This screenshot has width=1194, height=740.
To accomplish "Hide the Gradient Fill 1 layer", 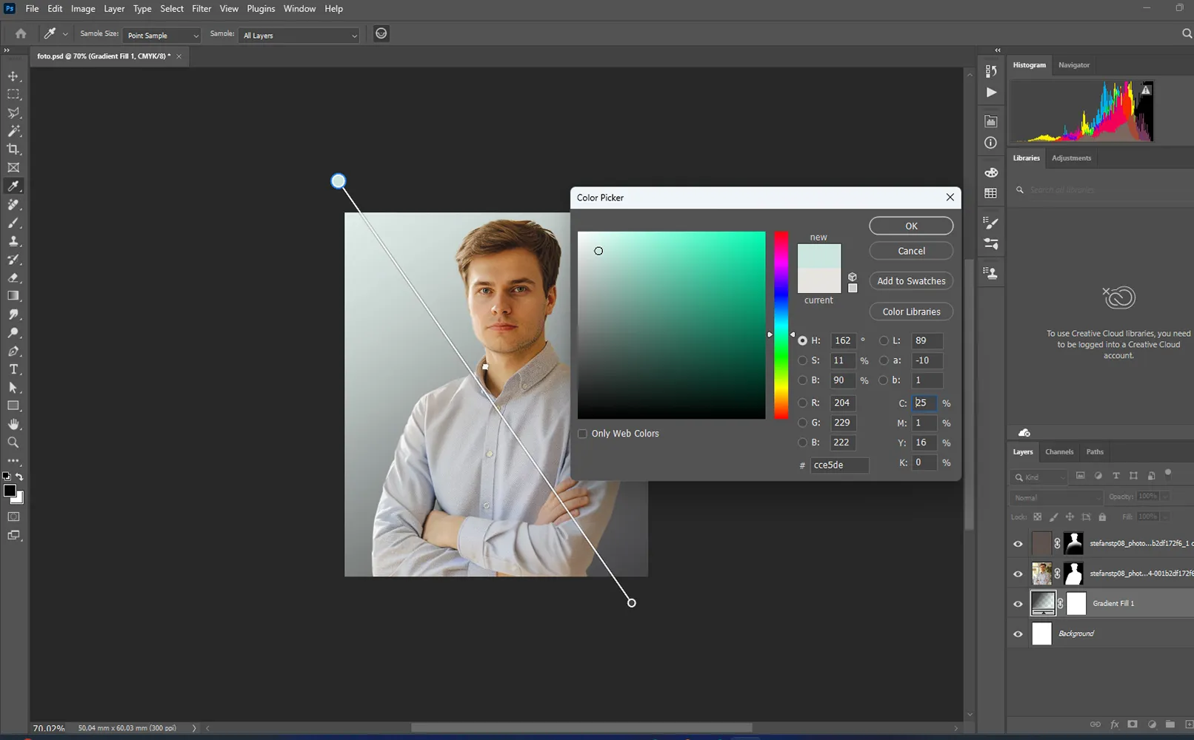I will [1018, 604].
